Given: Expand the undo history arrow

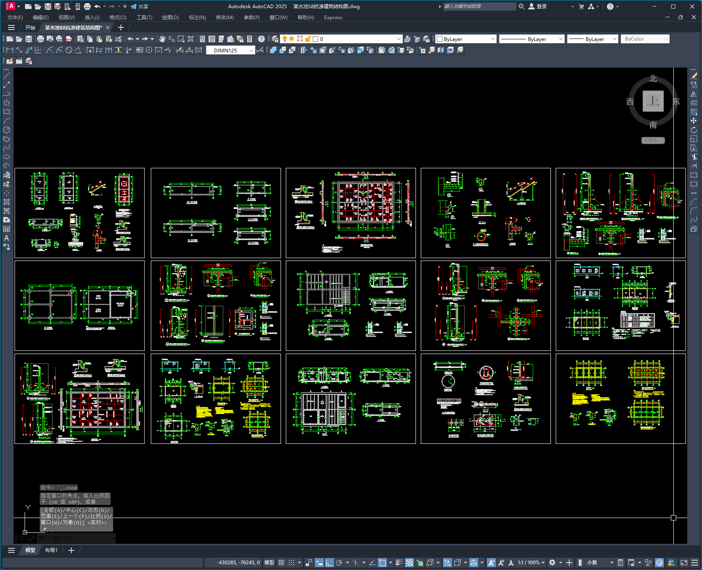Looking at the screenshot, I should (x=104, y=7).
